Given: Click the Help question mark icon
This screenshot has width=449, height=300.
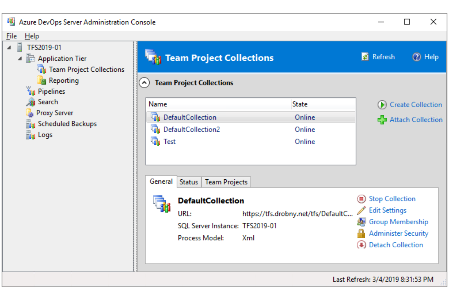Looking at the screenshot, I should (417, 57).
